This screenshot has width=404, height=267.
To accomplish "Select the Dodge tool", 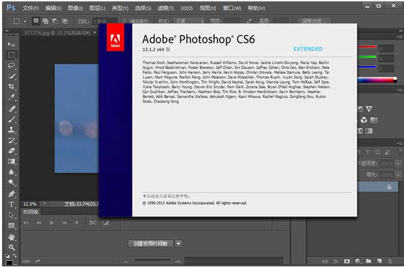I will (11, 182).
